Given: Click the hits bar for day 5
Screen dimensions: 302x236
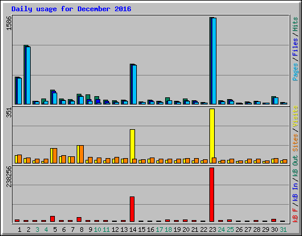Looking at the screenshot, I should (51, 97).
